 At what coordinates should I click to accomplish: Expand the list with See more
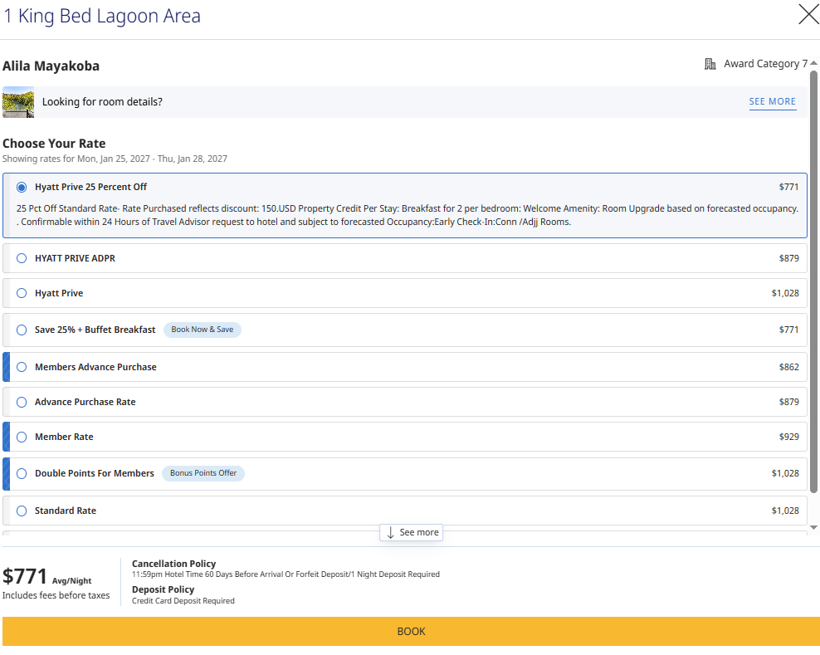pyautogui.click(x=412, y=533)
